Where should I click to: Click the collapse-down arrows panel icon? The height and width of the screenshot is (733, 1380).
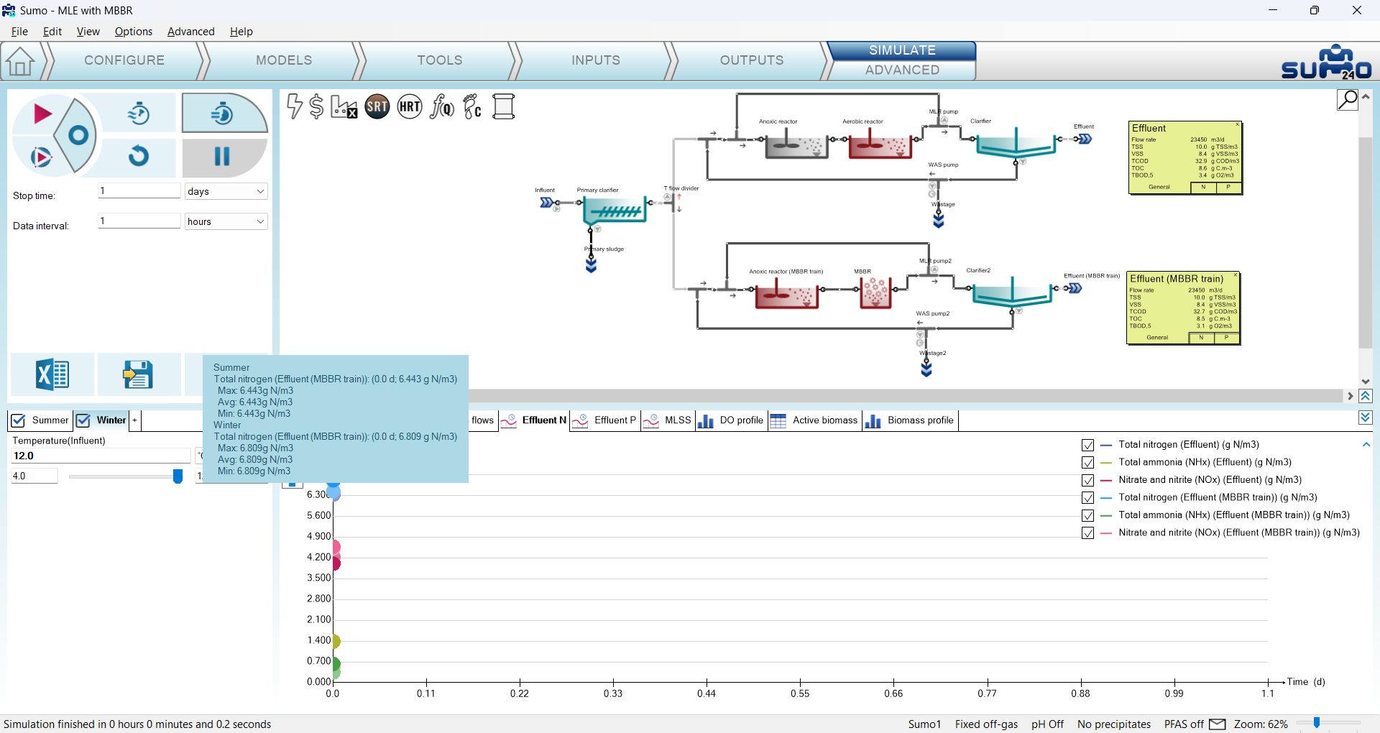[x=1366, y=418]
